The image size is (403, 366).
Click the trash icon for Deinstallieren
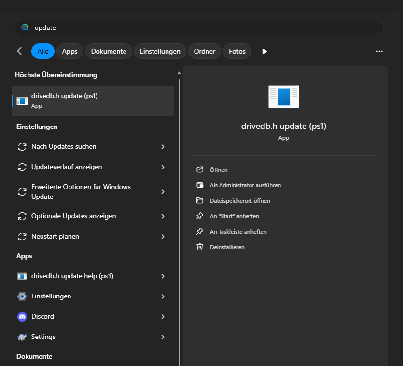pyautogui.click(x=200, y=247)
